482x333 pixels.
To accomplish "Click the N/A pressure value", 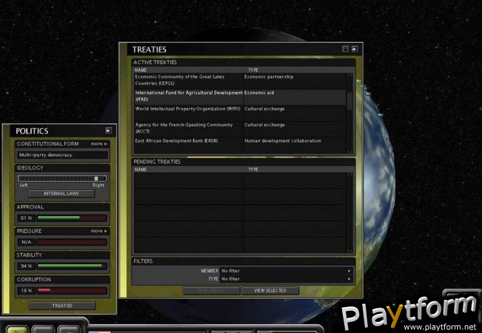I will tap(26, 242).
